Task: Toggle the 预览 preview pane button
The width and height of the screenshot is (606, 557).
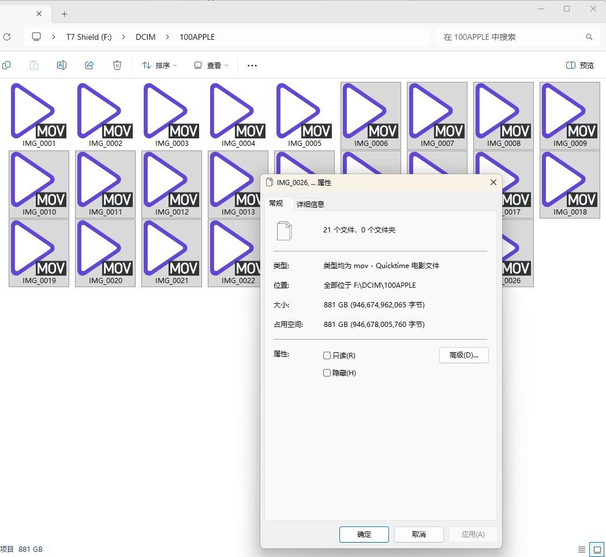Action: pos(580,65)
